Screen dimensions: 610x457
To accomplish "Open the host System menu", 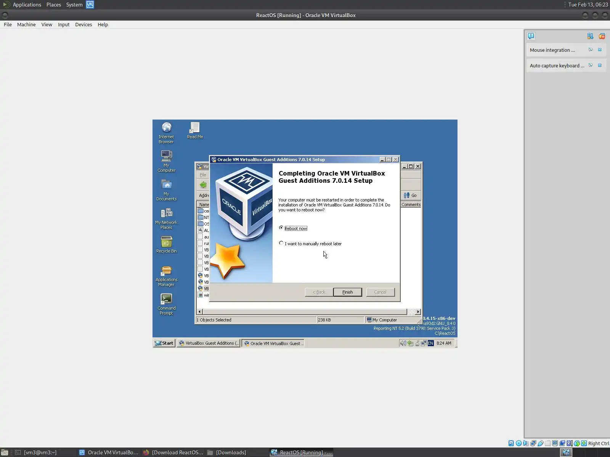I will pos(74,5).
